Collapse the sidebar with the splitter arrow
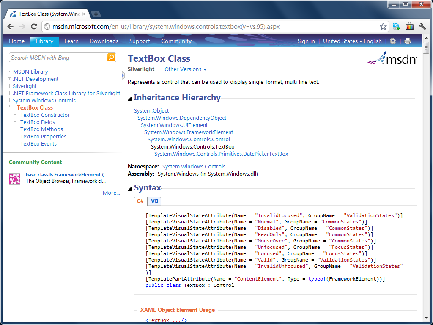 coord(123,74)
